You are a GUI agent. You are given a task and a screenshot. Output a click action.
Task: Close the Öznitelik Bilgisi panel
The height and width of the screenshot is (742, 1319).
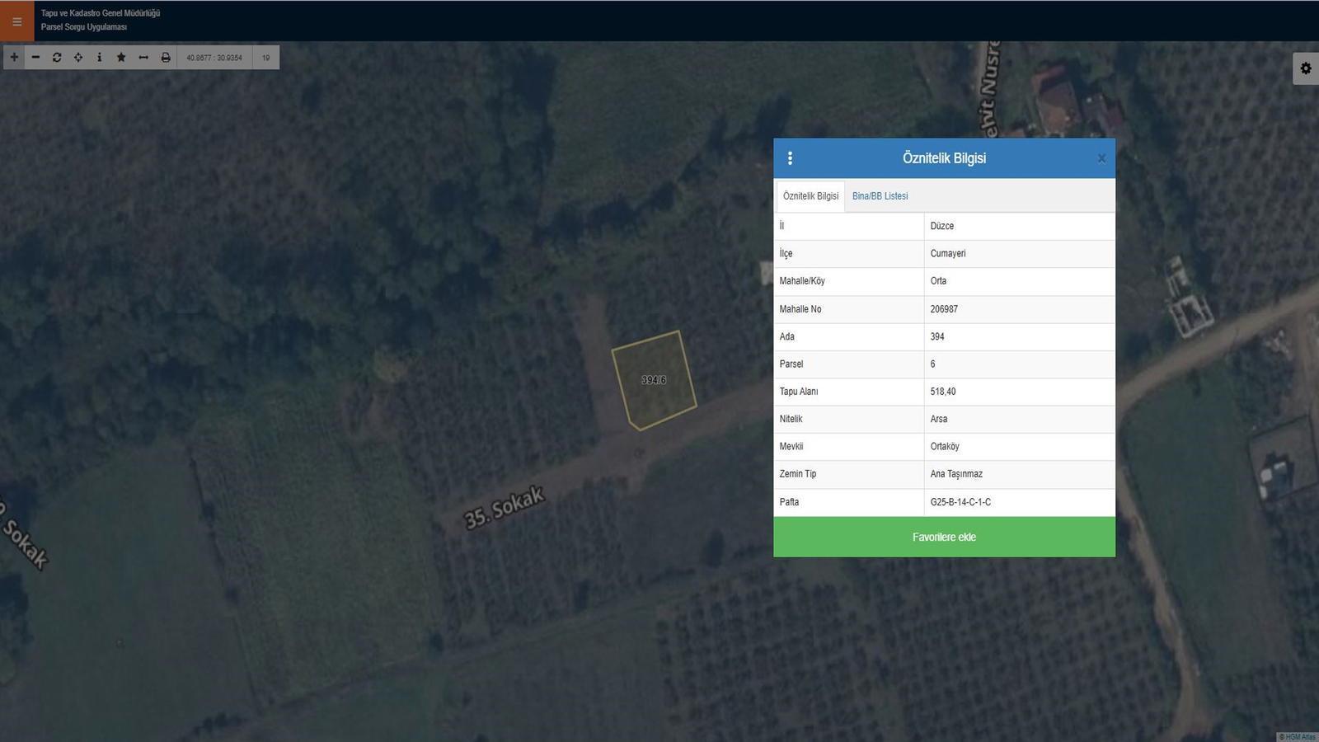1101,158
